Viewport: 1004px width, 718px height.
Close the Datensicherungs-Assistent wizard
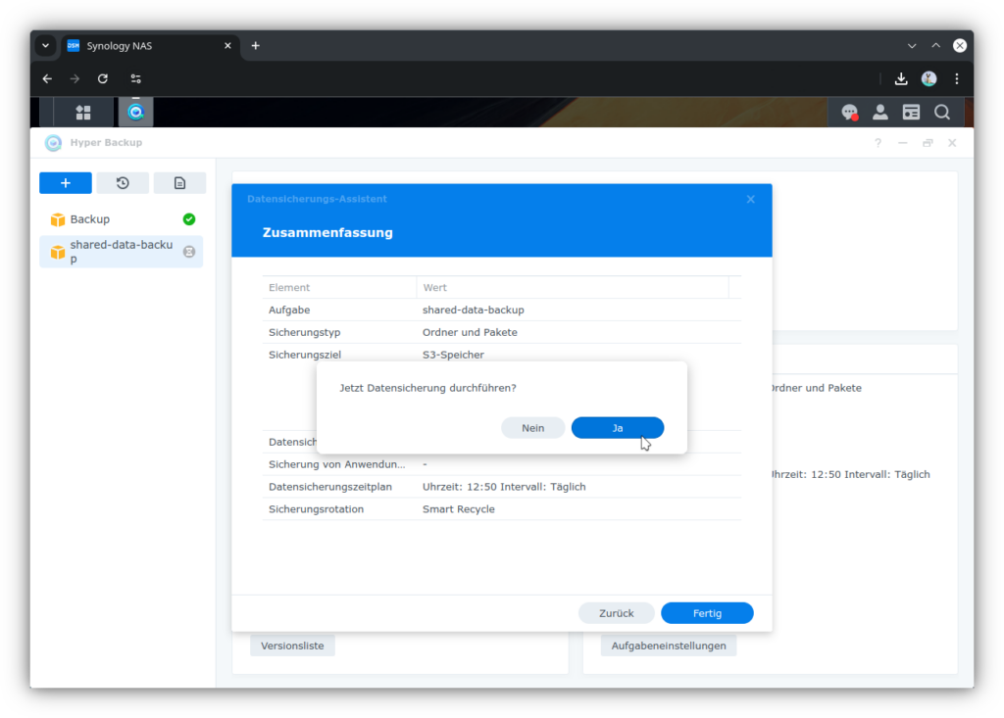tap(751, 199)
